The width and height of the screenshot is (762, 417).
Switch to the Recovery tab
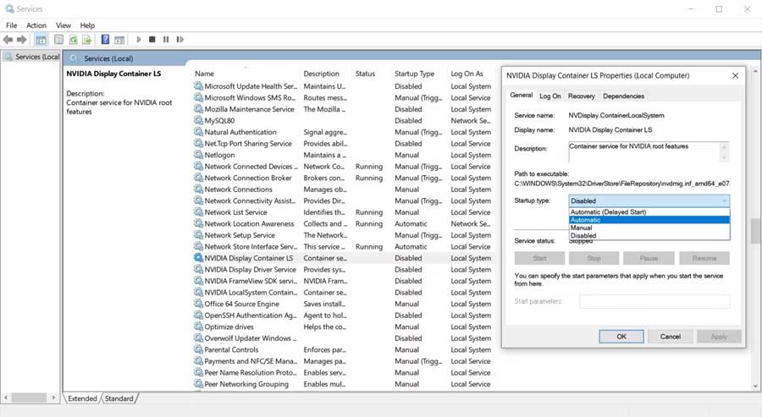tap(581, 96)
